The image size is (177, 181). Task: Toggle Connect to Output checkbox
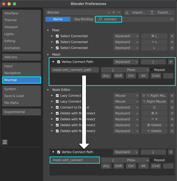coord(57,108)
